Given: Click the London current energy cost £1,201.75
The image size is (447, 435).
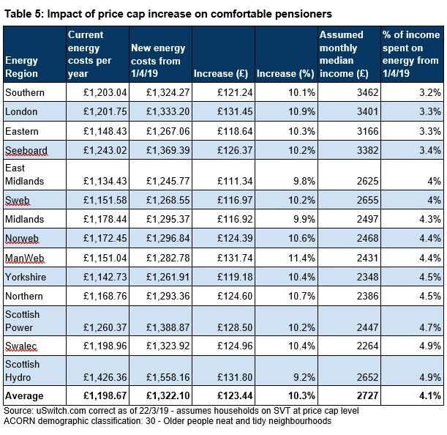Looking at the screenshot, I should (x=98, y=111).
